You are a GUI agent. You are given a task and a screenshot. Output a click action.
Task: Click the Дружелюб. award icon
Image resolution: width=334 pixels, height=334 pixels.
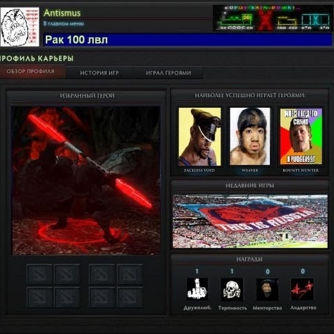point(197,289)
